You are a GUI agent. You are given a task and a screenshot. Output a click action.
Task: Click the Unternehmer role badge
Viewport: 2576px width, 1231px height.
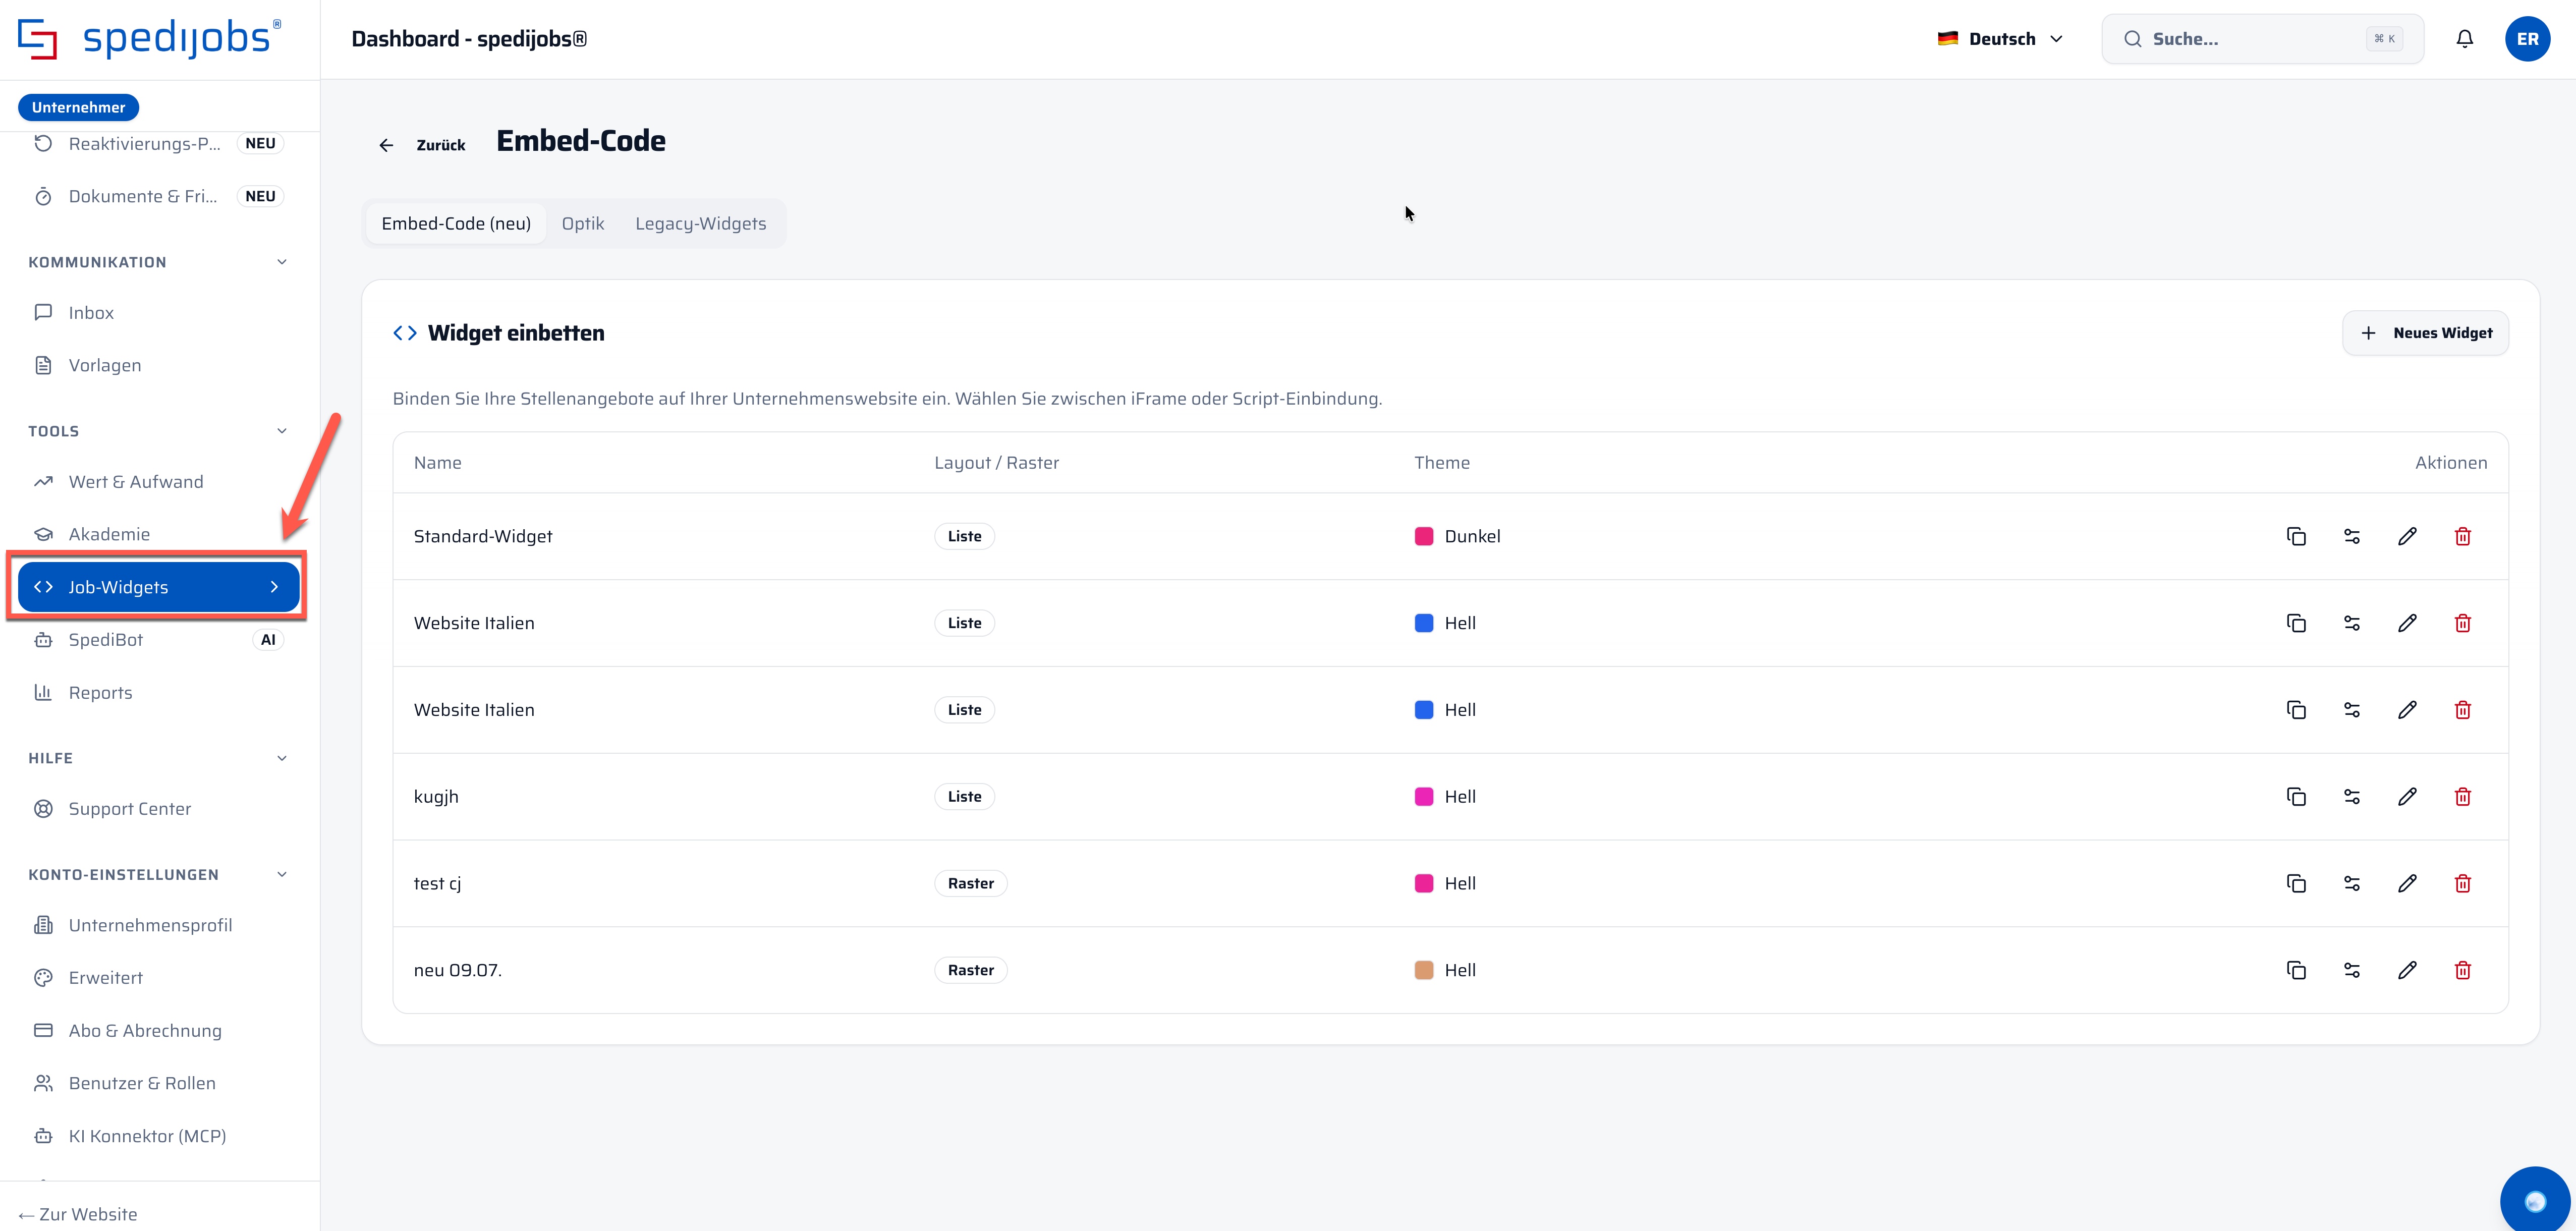78,107
